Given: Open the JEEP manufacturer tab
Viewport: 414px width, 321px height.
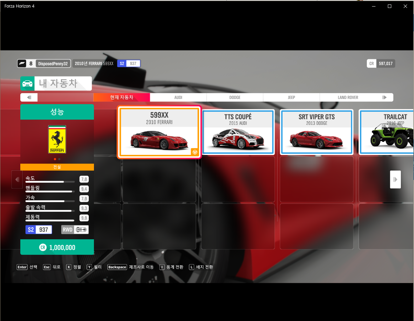Looking at the screenshot, I should tap(291, 97).
